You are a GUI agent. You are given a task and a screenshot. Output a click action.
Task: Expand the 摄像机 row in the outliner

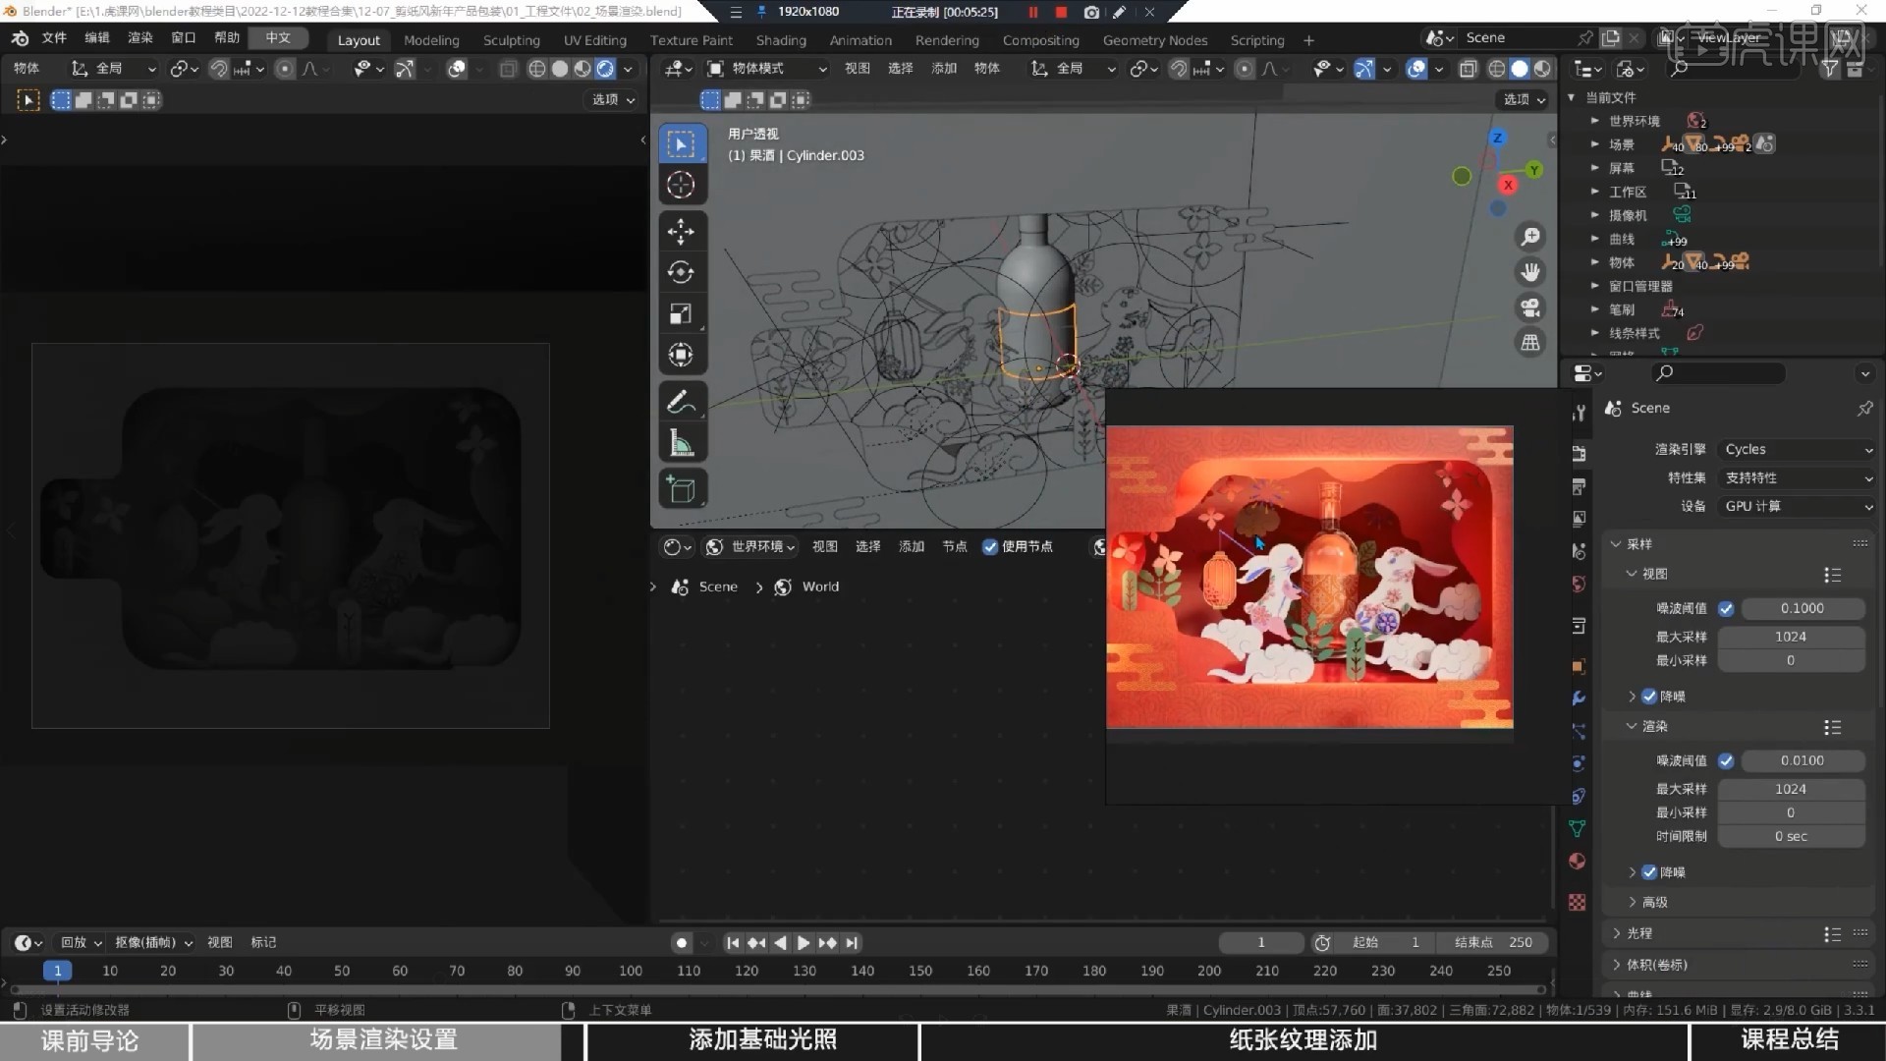(x=1594, y=215)
